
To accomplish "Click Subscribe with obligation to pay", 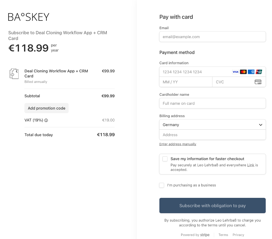I will tap(212, 206).
